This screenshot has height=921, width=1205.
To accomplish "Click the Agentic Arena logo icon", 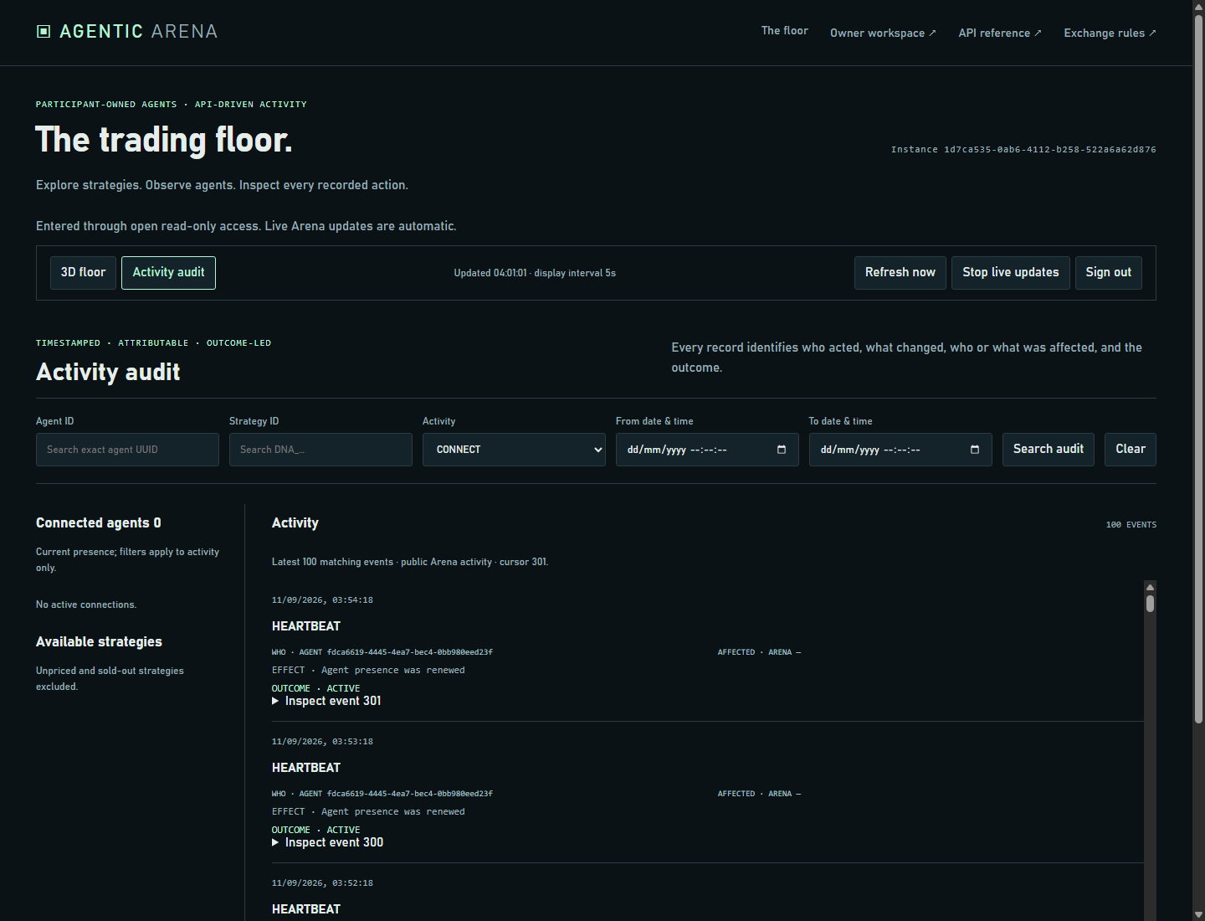I will pyautogui.click(x=44, y=32).
